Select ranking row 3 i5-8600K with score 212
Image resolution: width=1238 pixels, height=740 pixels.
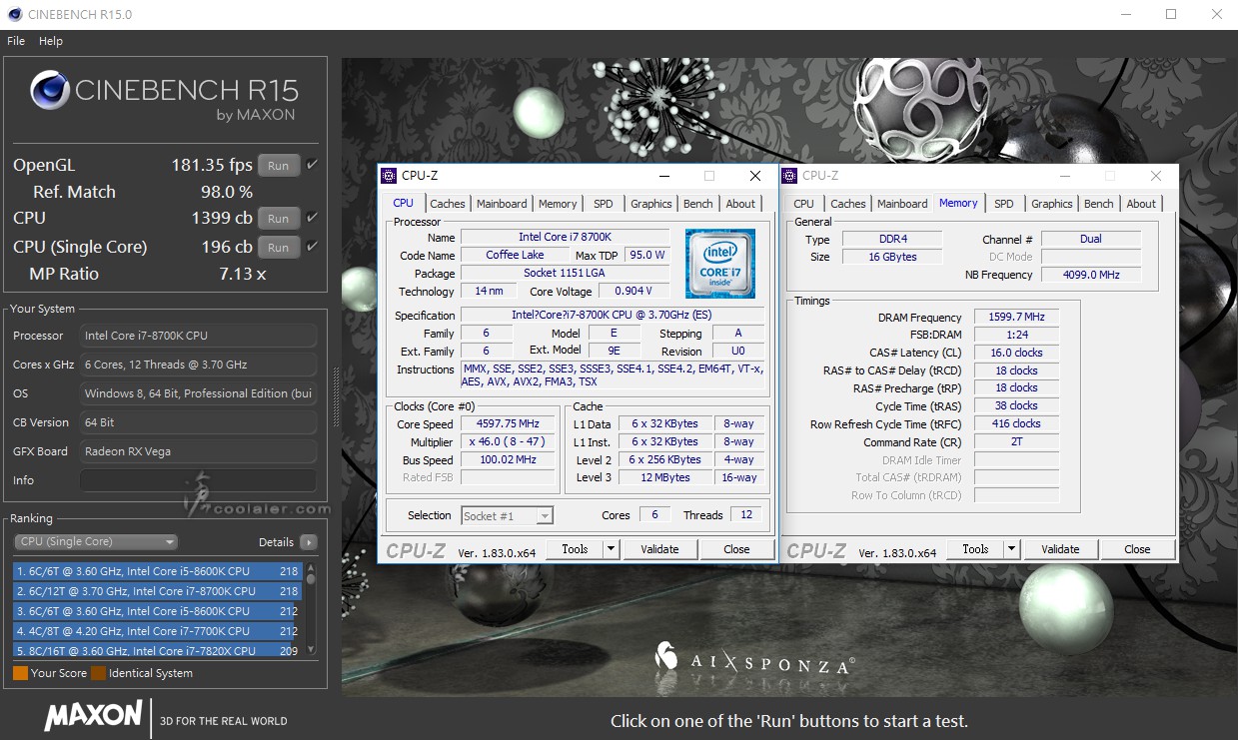(x=158, y=611)
